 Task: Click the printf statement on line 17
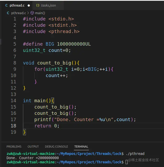point(85,120)
